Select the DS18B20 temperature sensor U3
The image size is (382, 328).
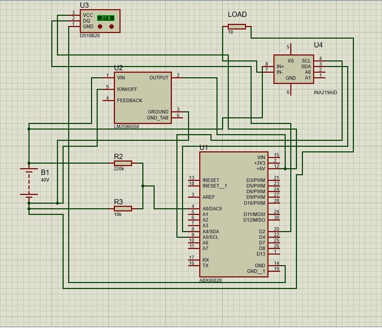click(x=100, y=21)
